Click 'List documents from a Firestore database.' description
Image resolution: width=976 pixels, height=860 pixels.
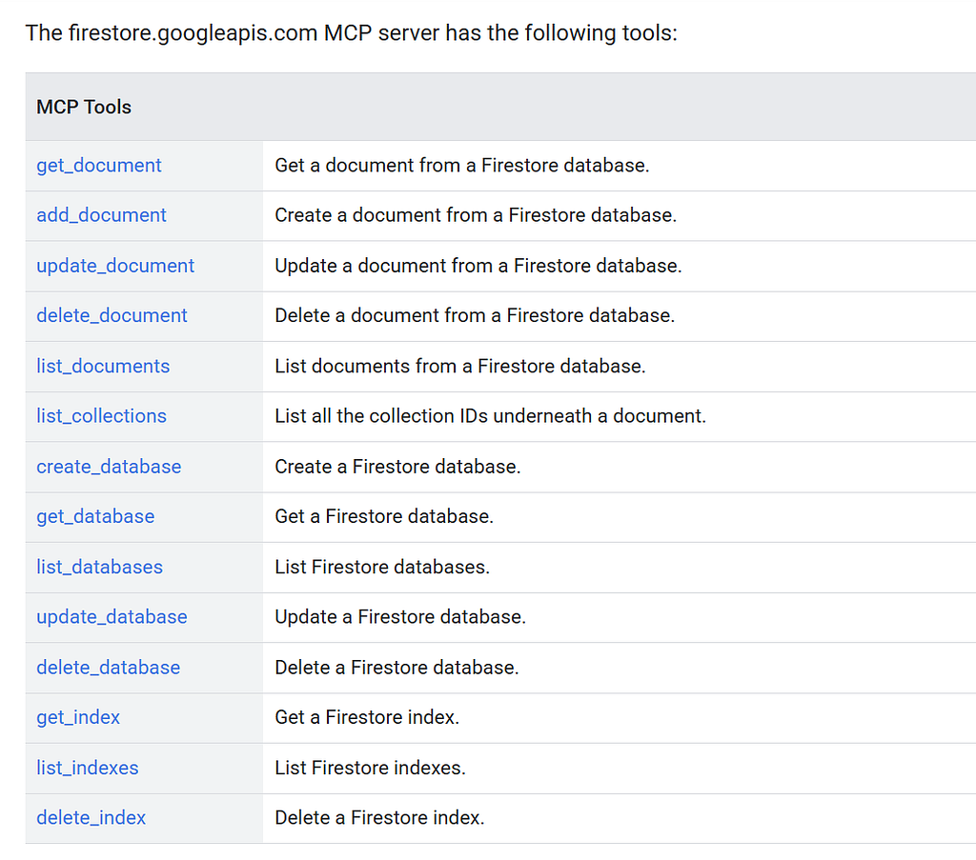click(460, 367)
